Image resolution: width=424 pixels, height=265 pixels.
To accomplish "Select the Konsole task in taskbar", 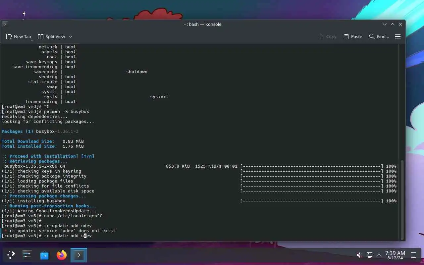I will tap(79, 255).
